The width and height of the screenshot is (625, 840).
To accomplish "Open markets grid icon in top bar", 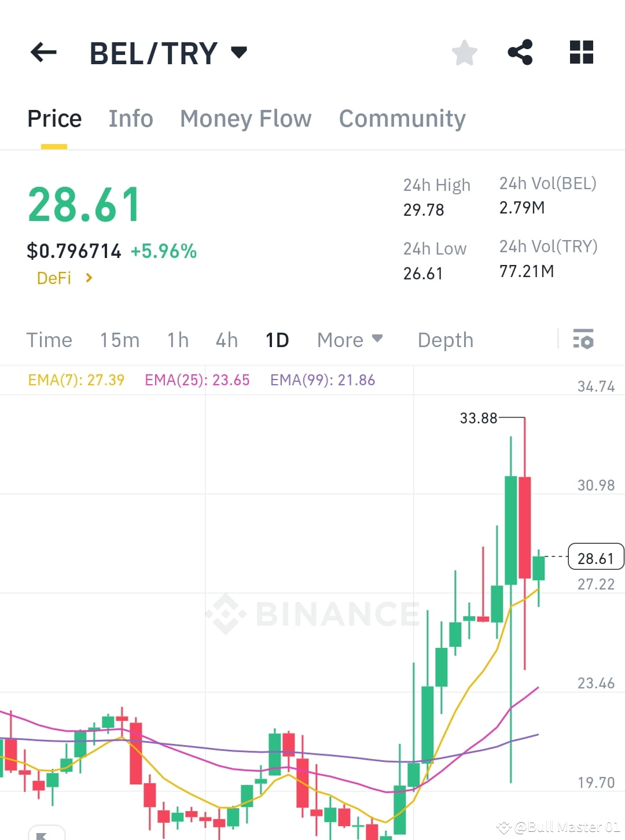I will (x=580, y=53).
